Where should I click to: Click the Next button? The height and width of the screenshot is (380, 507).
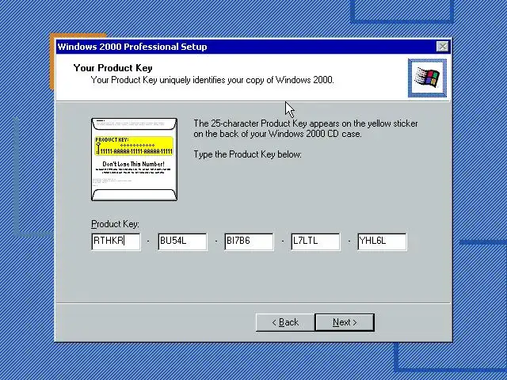coord(345,322)
